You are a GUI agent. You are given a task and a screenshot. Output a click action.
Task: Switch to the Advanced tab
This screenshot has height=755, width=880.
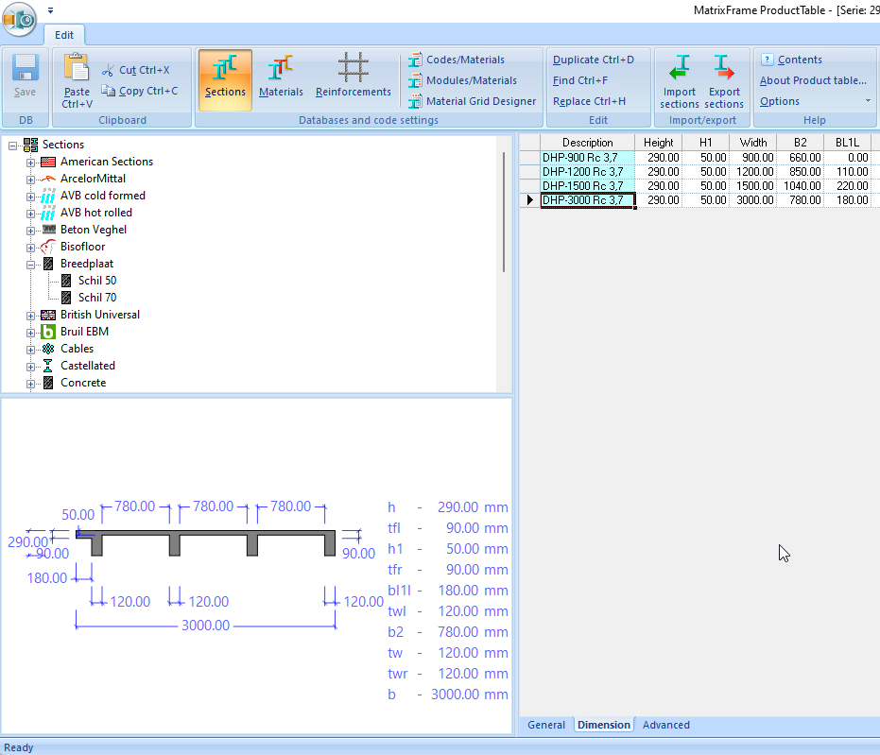click(x=666, y=725)
